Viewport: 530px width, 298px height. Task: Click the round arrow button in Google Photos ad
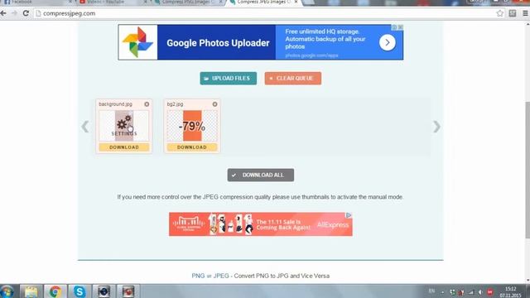pyautogui.click(x=387, y=42)
